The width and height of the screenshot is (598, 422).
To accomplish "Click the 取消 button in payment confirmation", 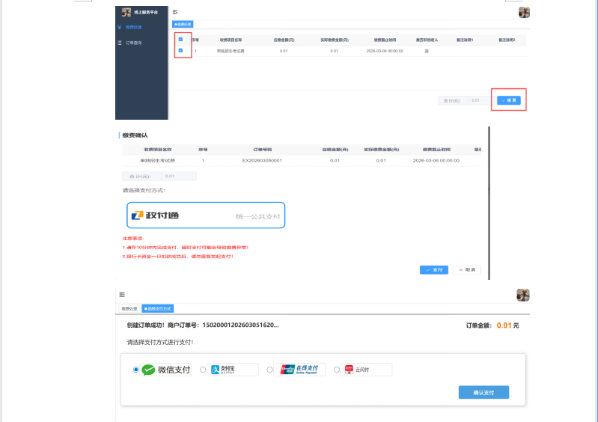I will coord(466,269).
